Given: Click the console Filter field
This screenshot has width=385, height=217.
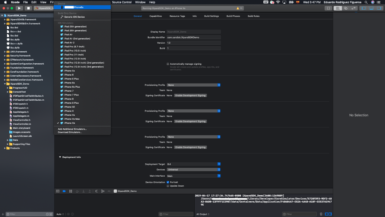Looking at the screenshot, I should click(299, 214).
